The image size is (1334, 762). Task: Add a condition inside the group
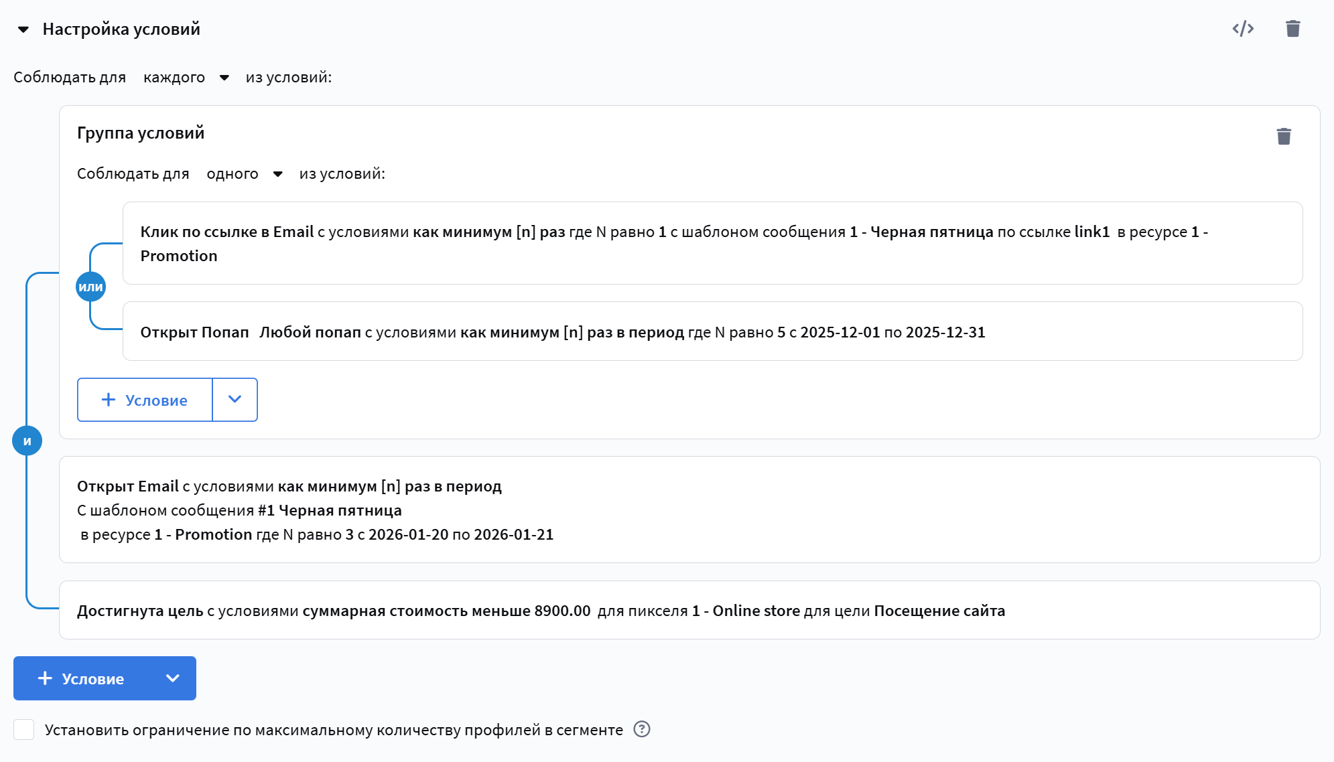point(145,400)
